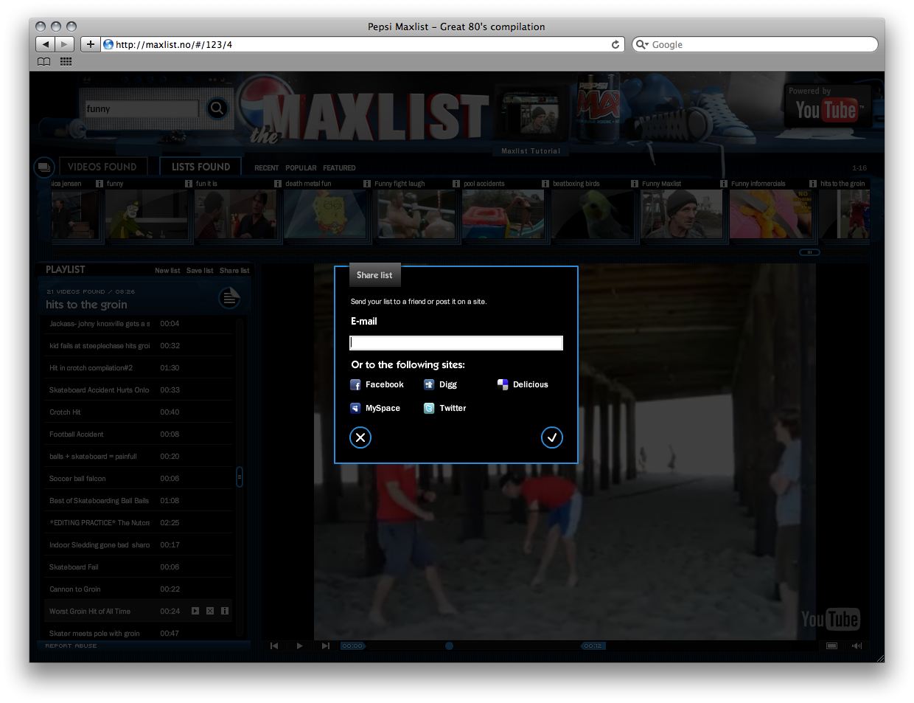Viewport: 914px width, 703px height.
Task: Show bookmarks with the book icon
Action: 44,61
